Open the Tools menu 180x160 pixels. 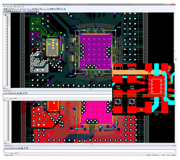point(19,7)
